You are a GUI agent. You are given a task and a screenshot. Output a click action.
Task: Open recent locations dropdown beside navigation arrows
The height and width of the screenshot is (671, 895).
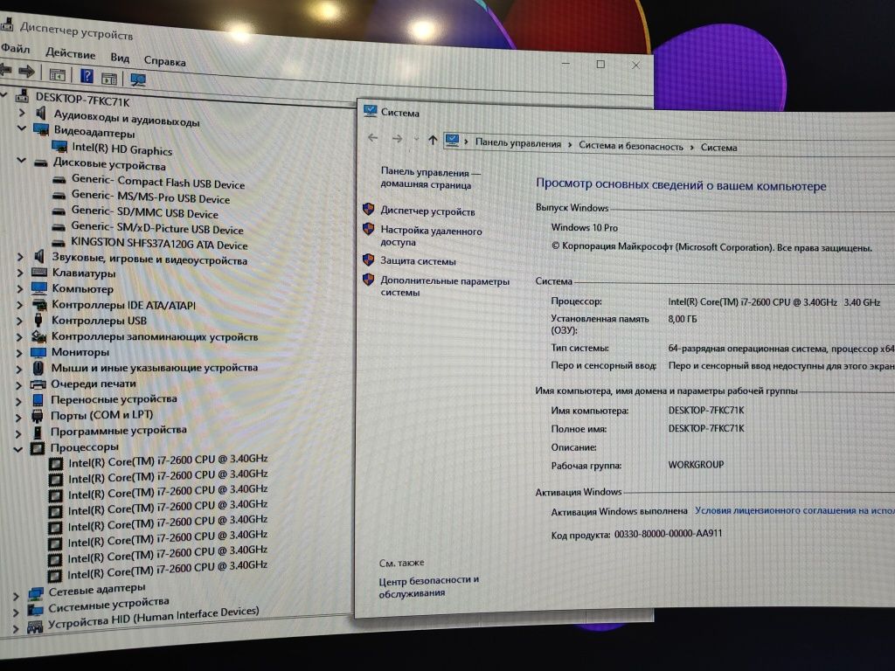coord(416,139)
